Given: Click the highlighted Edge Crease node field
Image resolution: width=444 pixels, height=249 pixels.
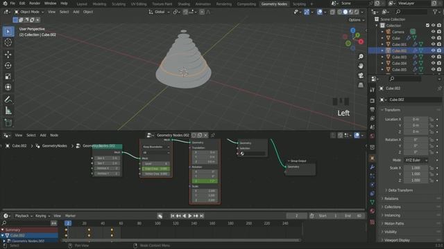Looking at the screenshot, I should [x=156, y=169].
